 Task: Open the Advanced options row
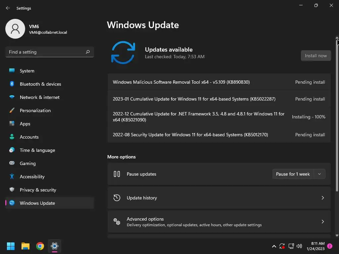click(x=219, y=222)
